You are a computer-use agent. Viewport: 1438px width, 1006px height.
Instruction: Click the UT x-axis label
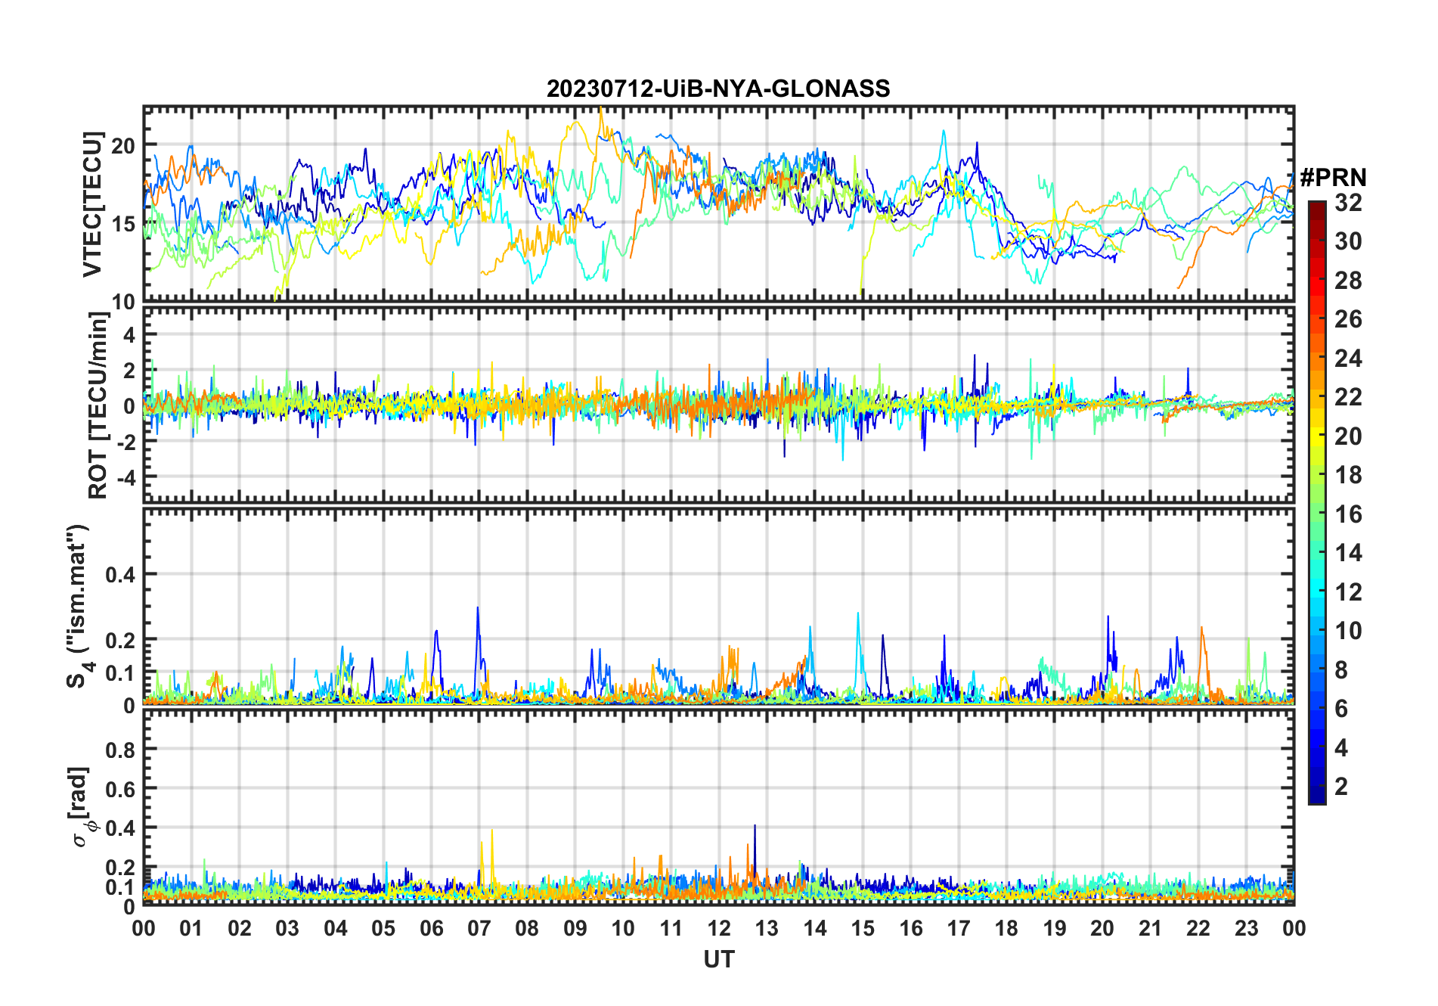click(718, 959)
